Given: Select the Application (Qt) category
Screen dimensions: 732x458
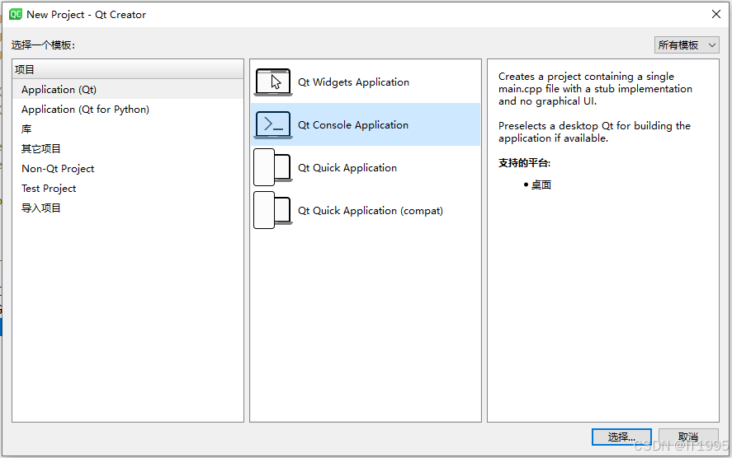Looking at the screenshot, I should click(128, 90).
